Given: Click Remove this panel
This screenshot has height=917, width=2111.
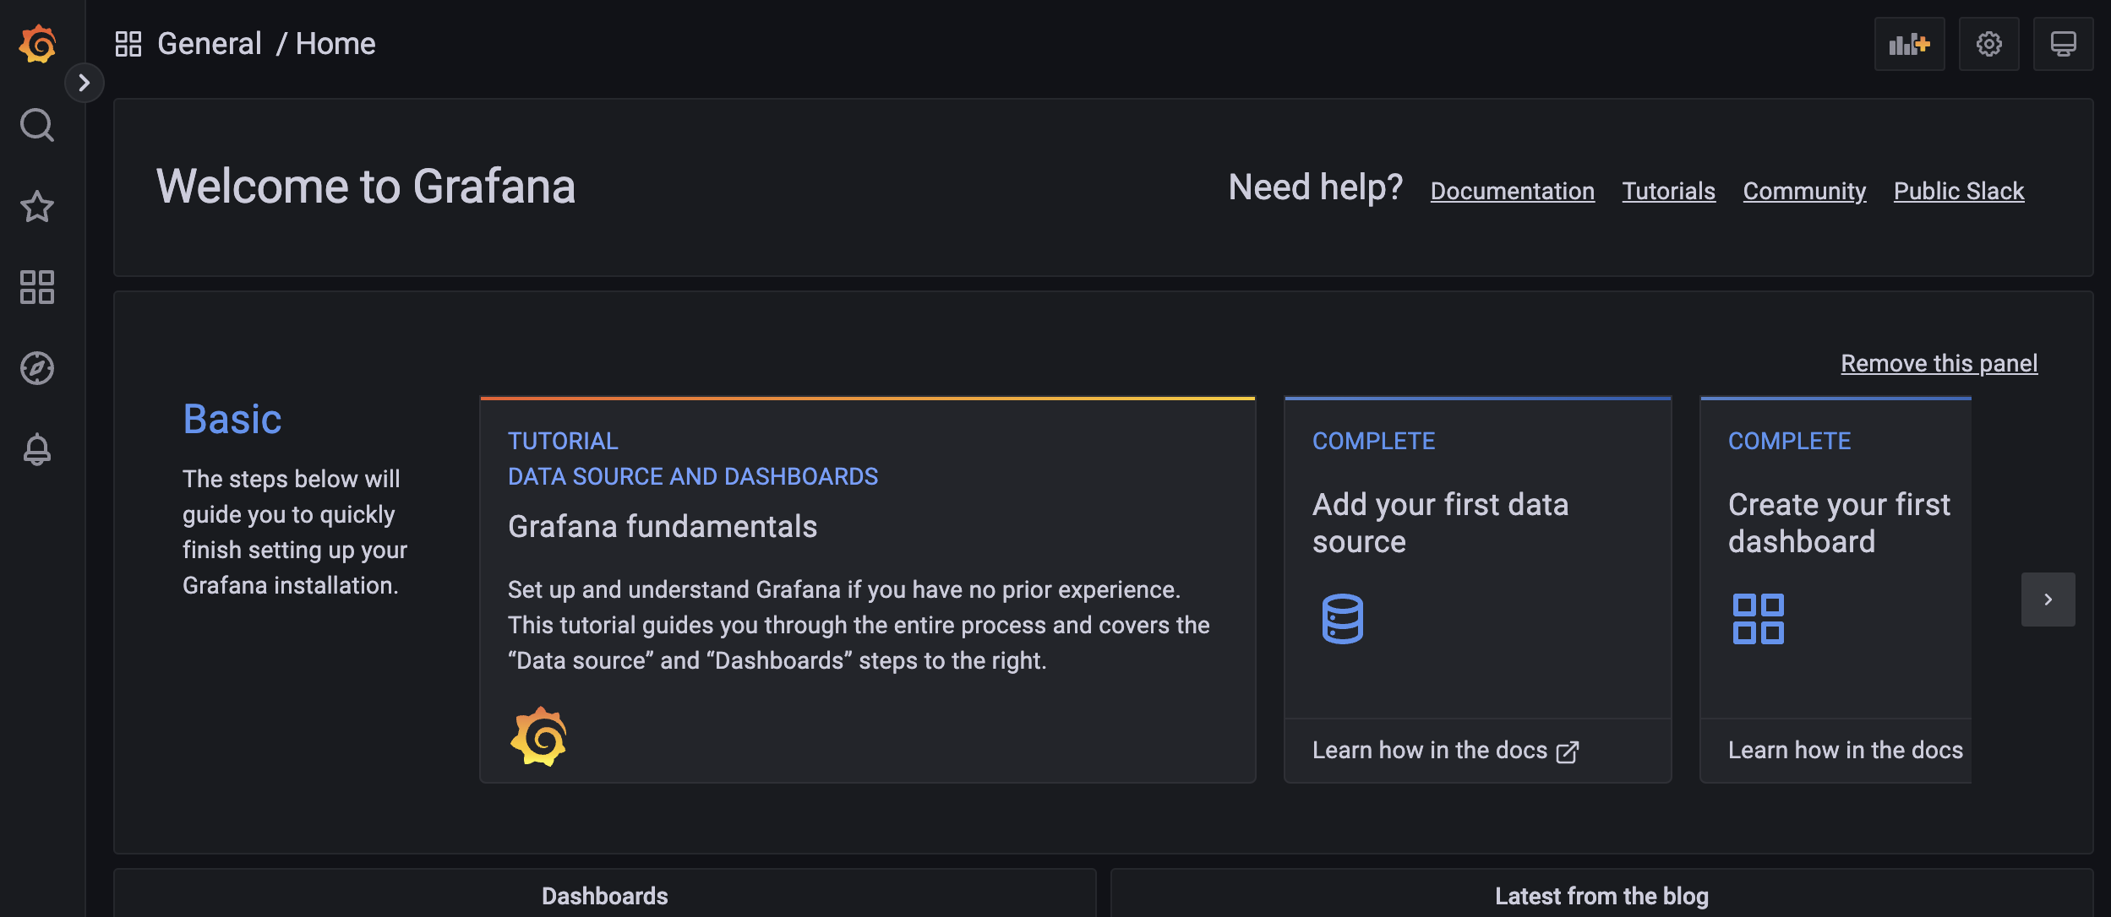Looking at the screenshot, I should 1938,363.
